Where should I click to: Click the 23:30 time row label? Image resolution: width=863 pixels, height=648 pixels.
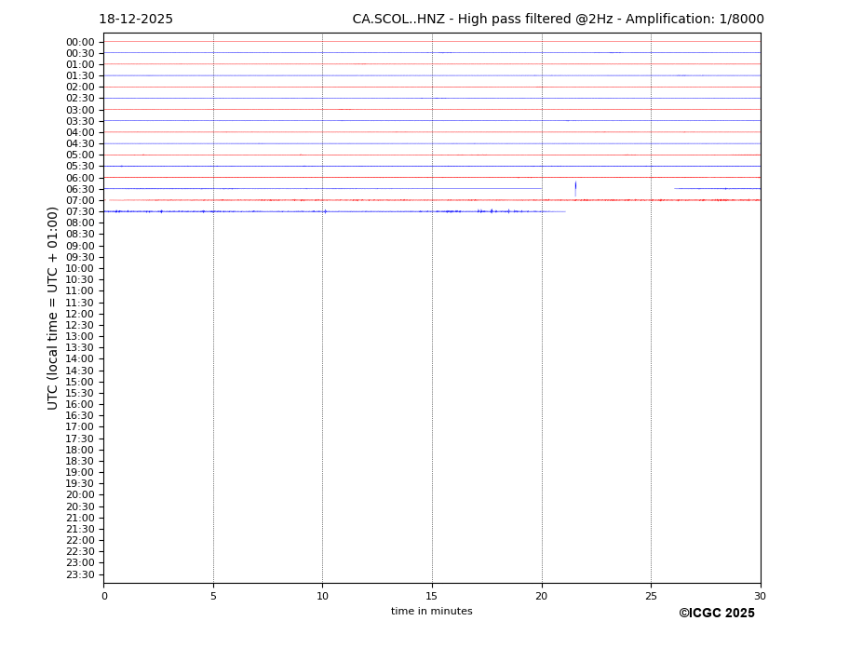[x=80, y=574]
